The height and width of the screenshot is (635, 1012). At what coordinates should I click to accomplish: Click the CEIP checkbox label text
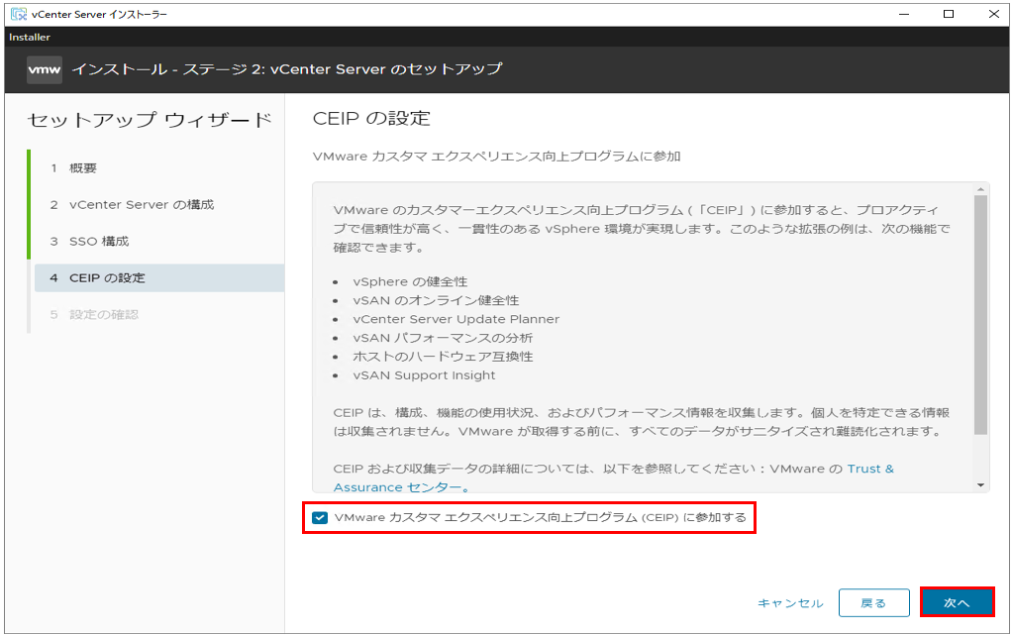[541, 517]
